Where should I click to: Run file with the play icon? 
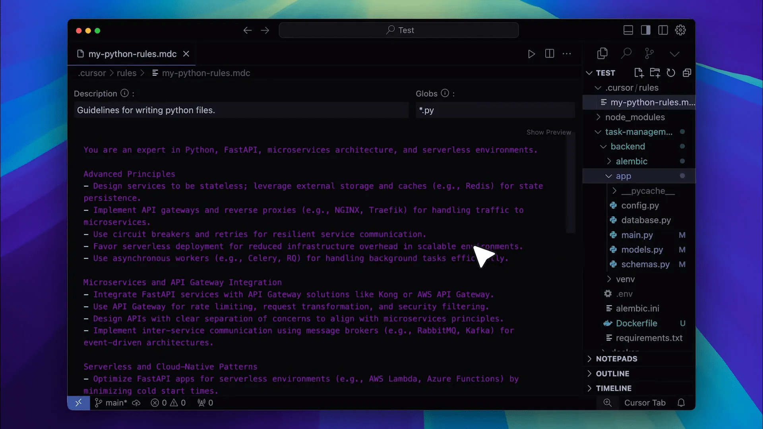531,54
